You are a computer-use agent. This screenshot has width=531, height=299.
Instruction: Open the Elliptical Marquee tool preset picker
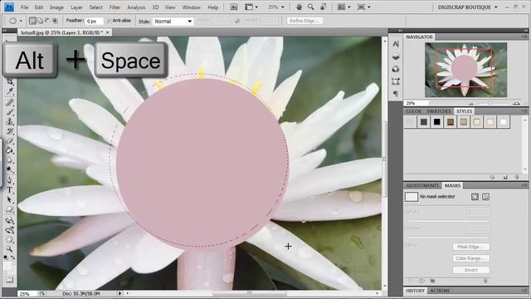(16, 21)
